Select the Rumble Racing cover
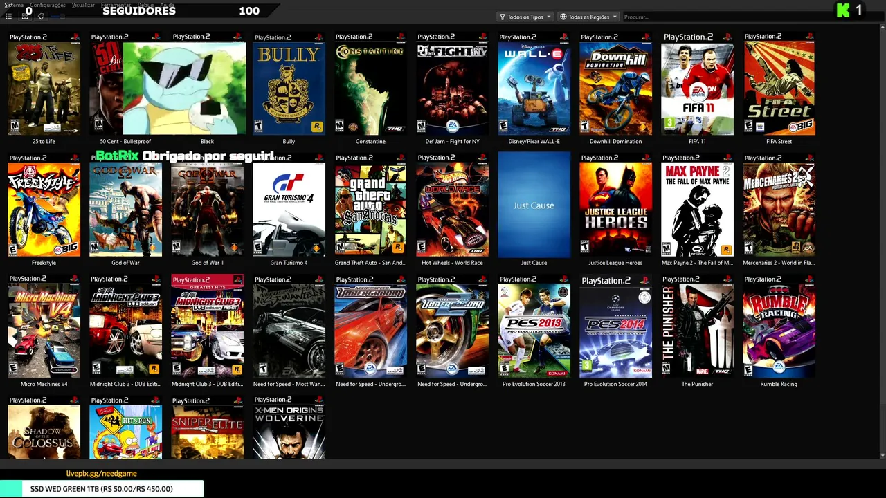 (x=779, y=326)
